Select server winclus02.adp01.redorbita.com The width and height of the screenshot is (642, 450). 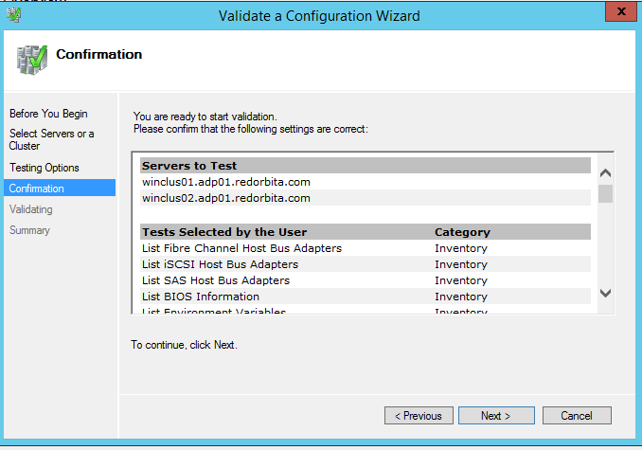pos(226,198)
